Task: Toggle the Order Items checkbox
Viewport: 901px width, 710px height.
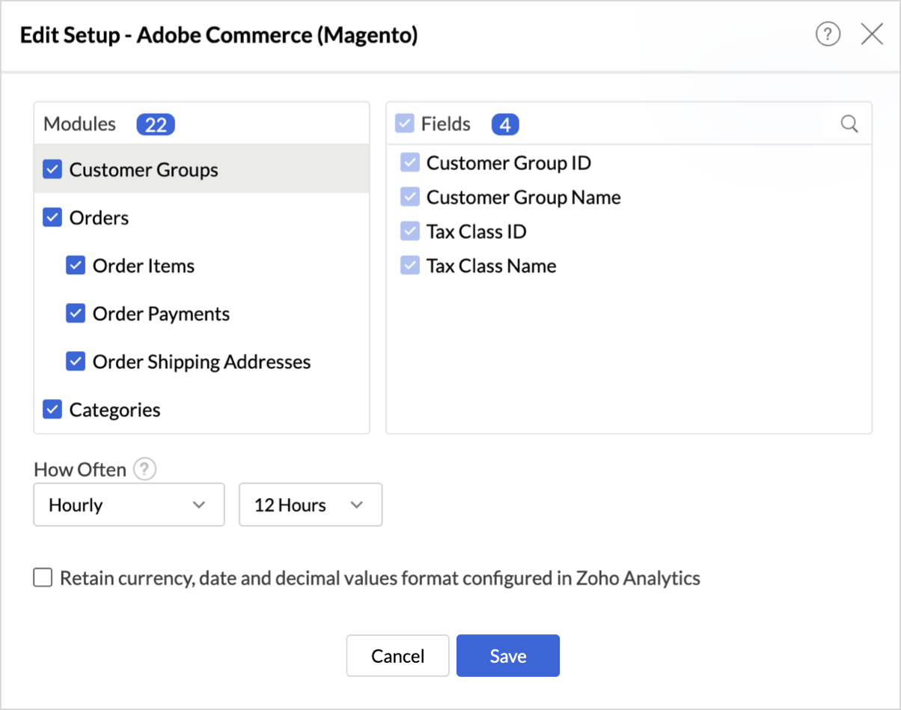Action: 76,266
